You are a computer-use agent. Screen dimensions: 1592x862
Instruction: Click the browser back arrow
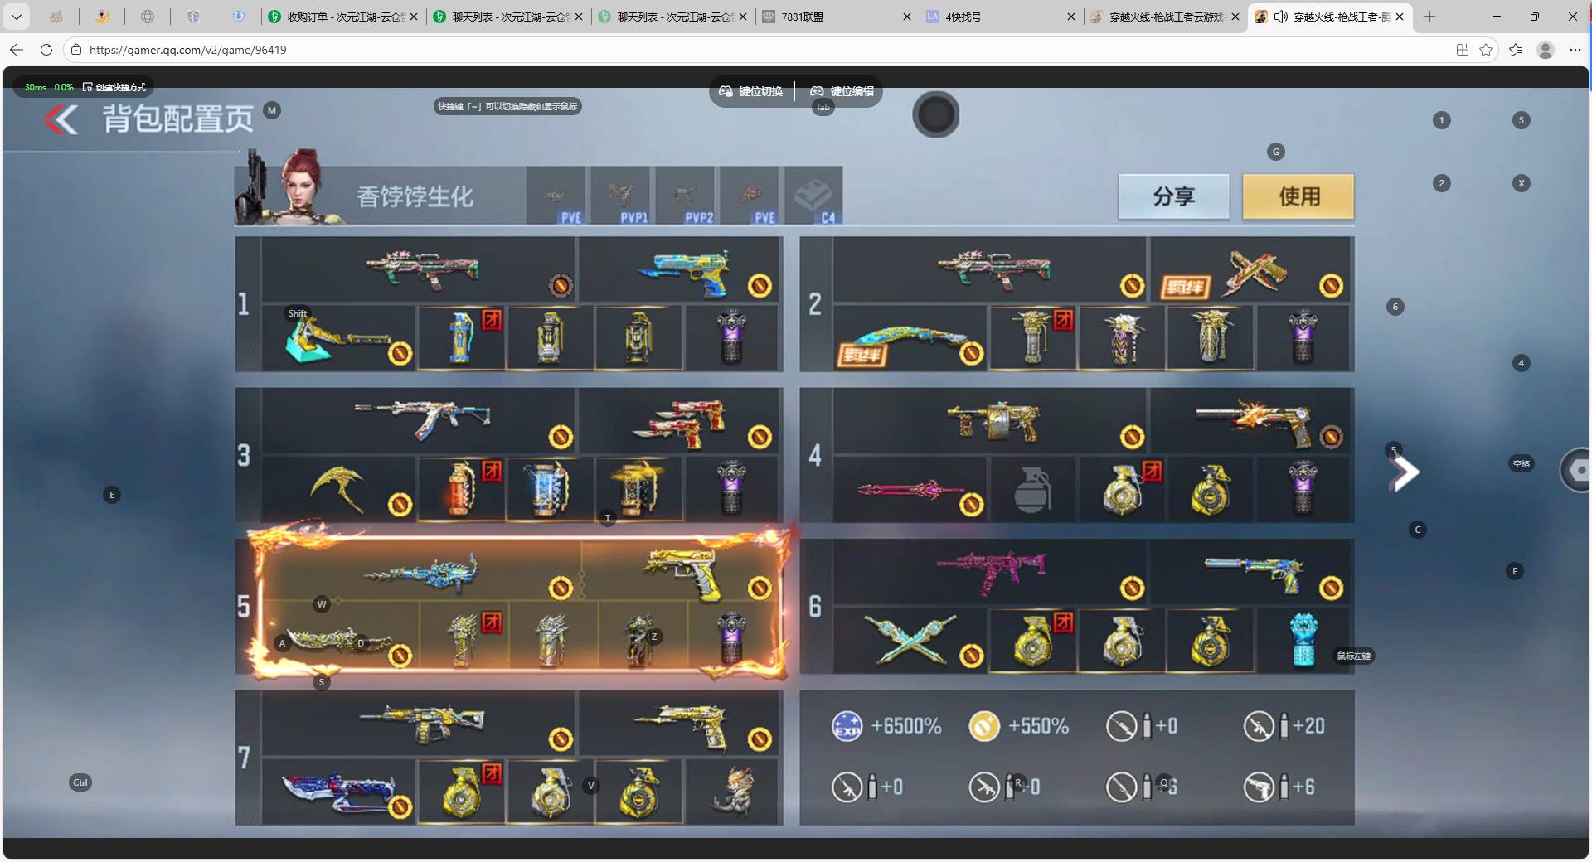pyautogui.click(x=16, y=50)
